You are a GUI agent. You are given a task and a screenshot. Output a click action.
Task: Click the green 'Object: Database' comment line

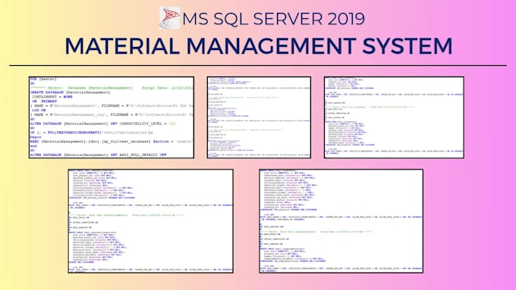tap(112, 88)
